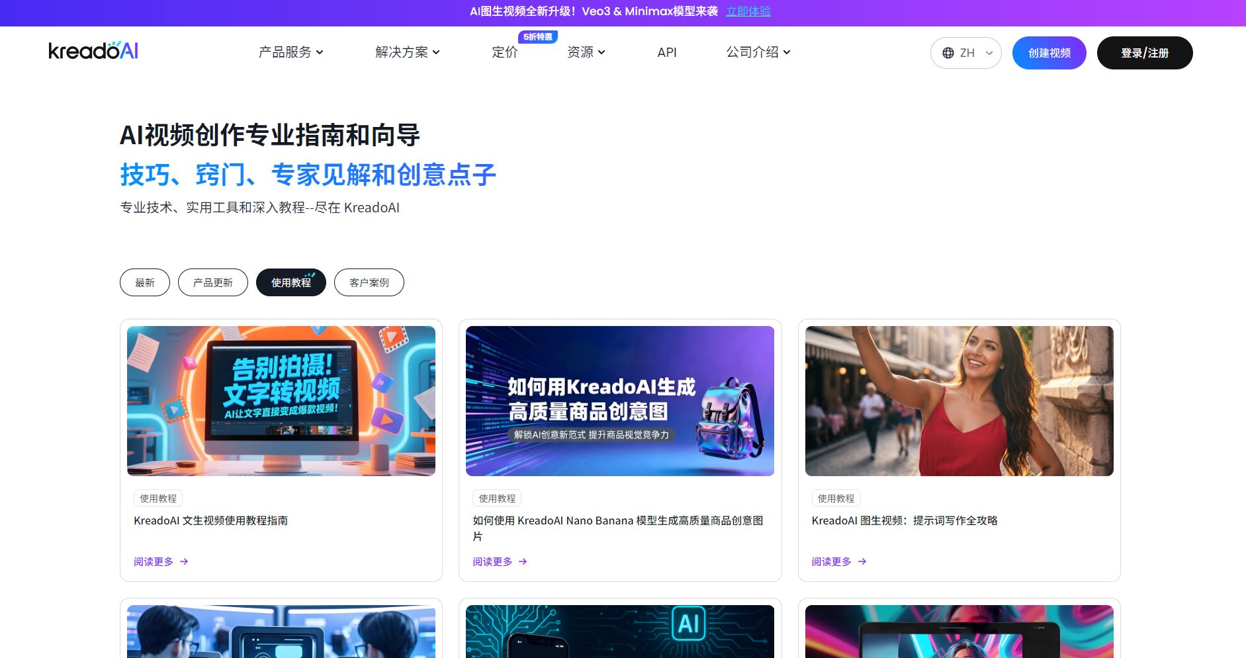The image size is (1246, 658).
Task: Open the 文字转视频 article thumbnail
Action: click(281, 401)
